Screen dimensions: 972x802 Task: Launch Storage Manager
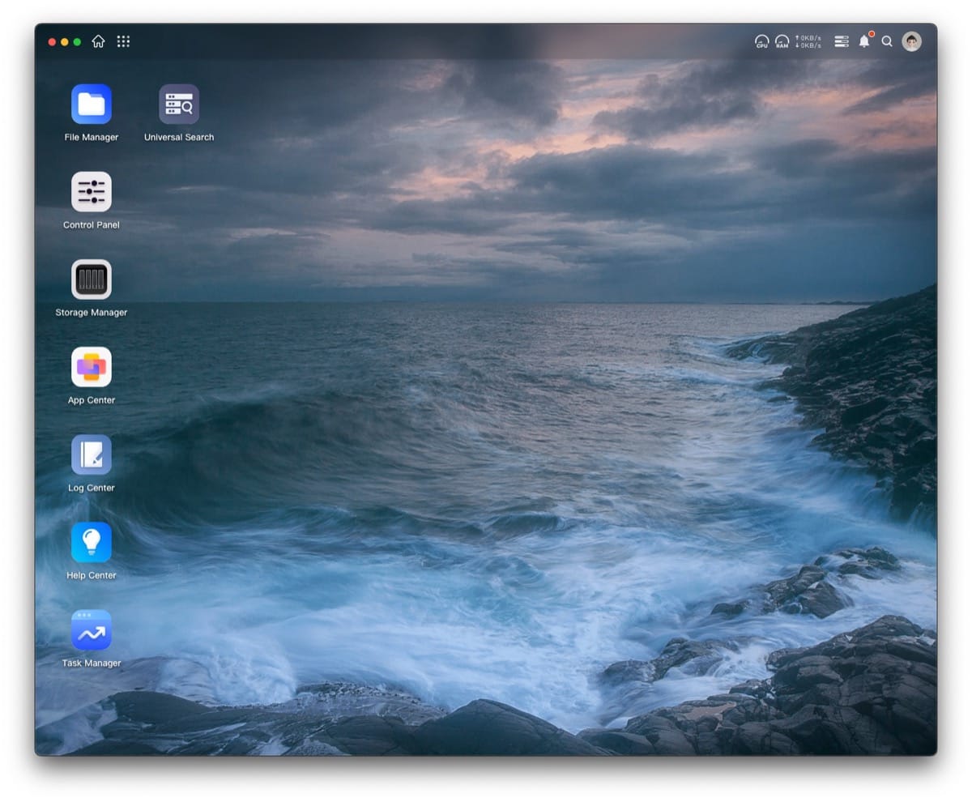pyautogui.click(x=90, y=279)
